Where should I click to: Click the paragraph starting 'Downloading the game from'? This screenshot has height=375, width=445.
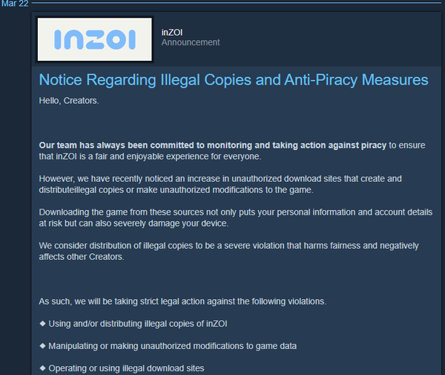[x=235, y=218]
